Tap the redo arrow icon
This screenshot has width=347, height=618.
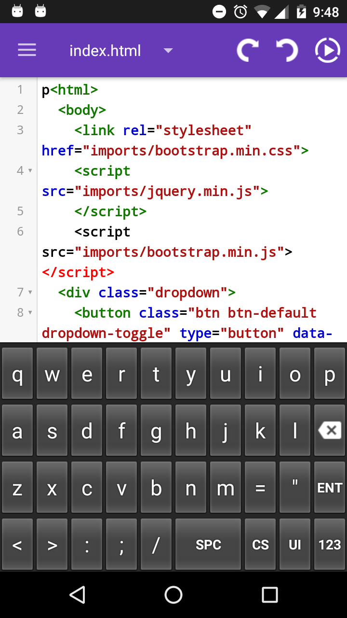pos(248,50)
